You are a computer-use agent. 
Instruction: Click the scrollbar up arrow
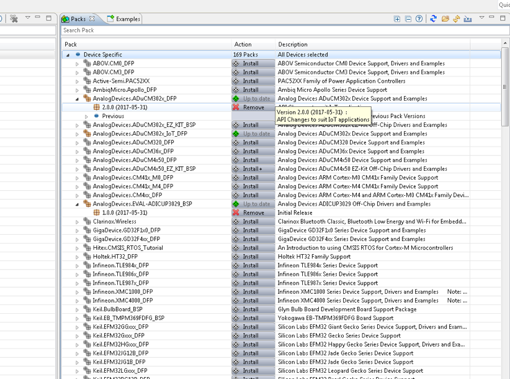pos(505,43)
